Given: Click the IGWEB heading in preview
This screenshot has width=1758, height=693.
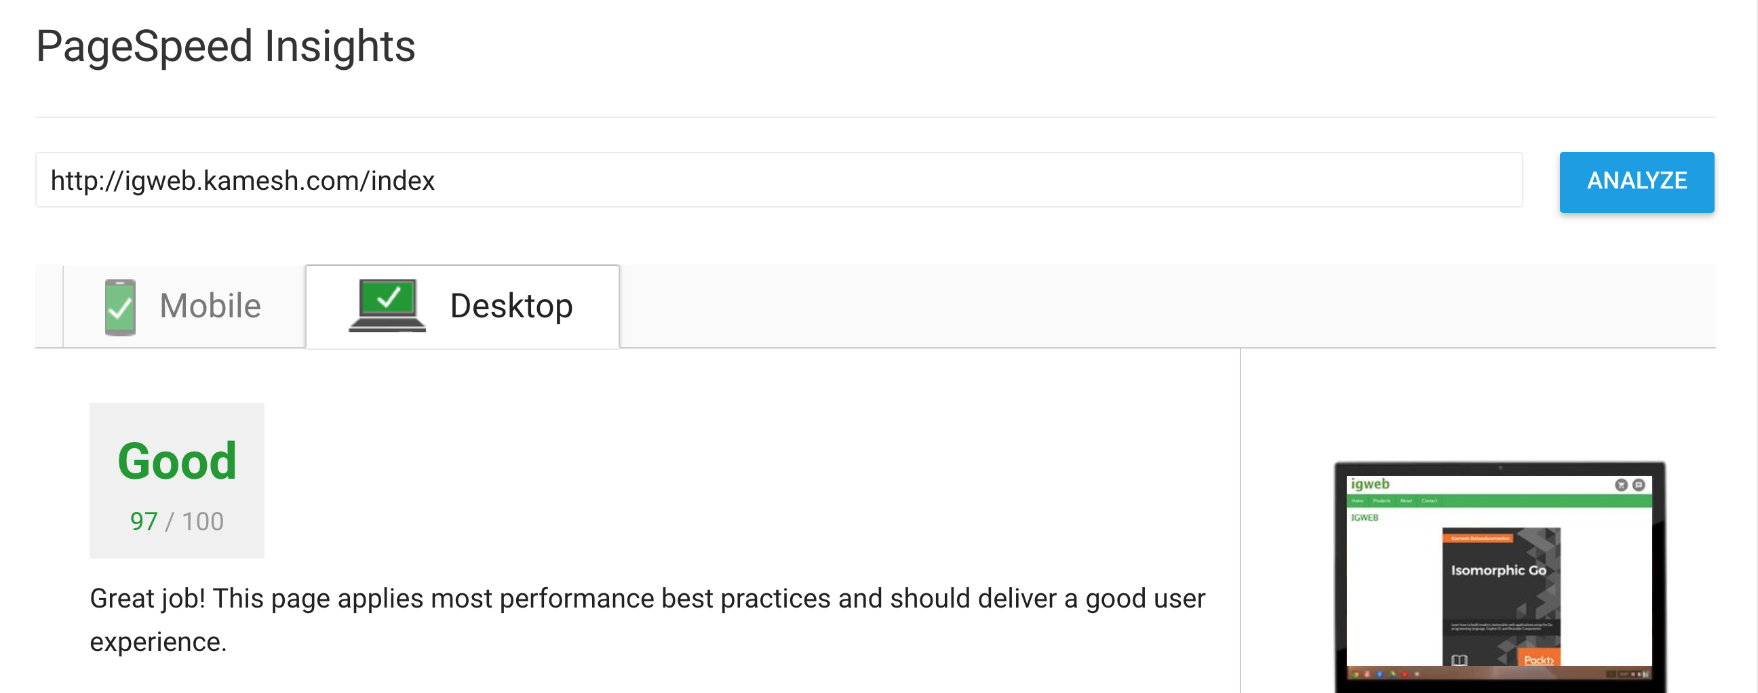Looking at the screenshot, I should pyautogui.click(x=1364, y=517).
